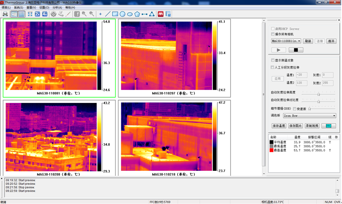This screenshot has width=342, height=204.
Task: Select the rectangle region tool
Action: click(115, 14)
